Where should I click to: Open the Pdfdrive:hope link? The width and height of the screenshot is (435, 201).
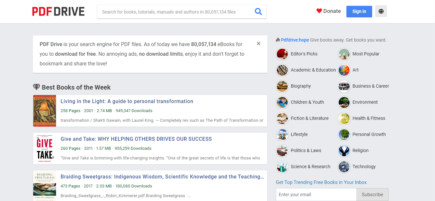(295, 40)
